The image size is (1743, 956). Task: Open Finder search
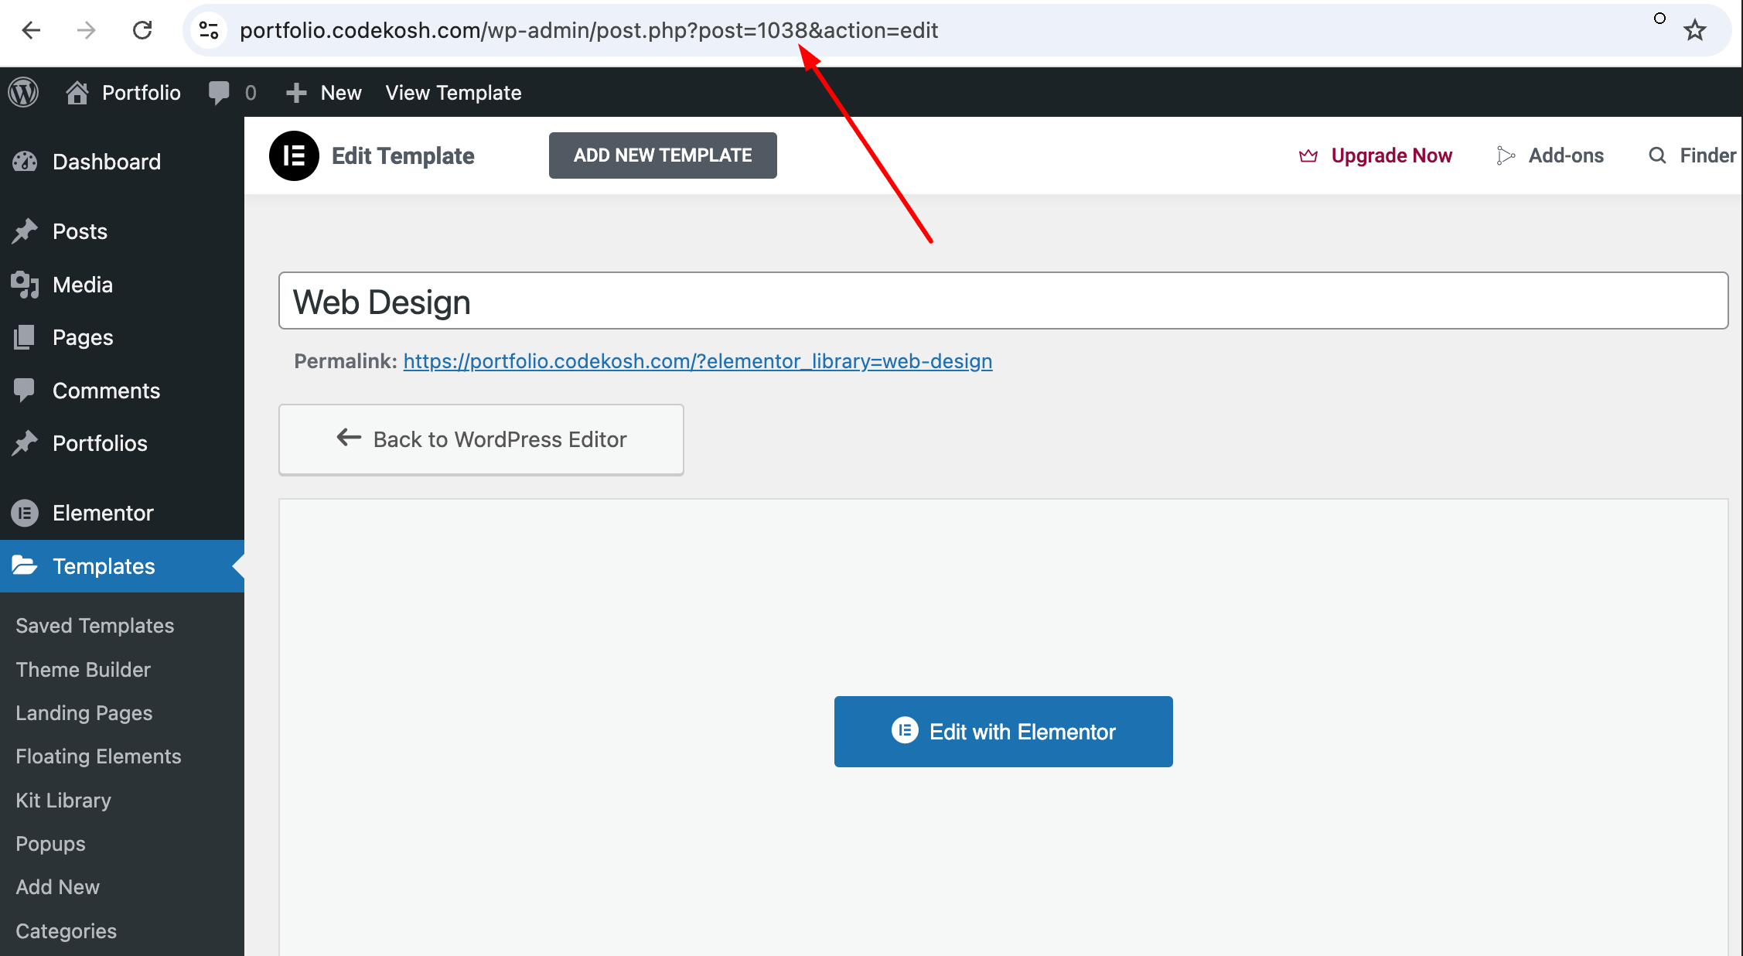tap(1707, 155)
